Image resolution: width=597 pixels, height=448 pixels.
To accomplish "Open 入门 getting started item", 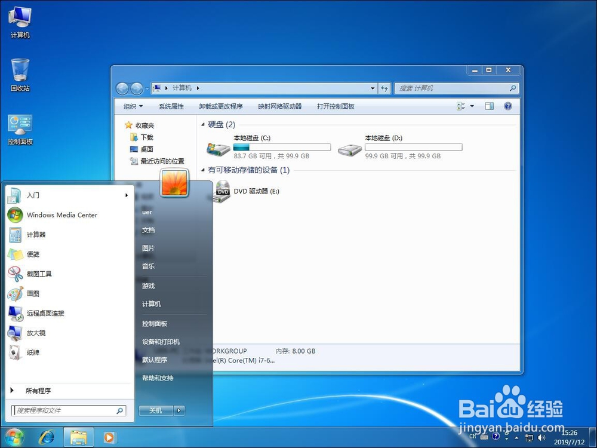I will coord(71,195).
